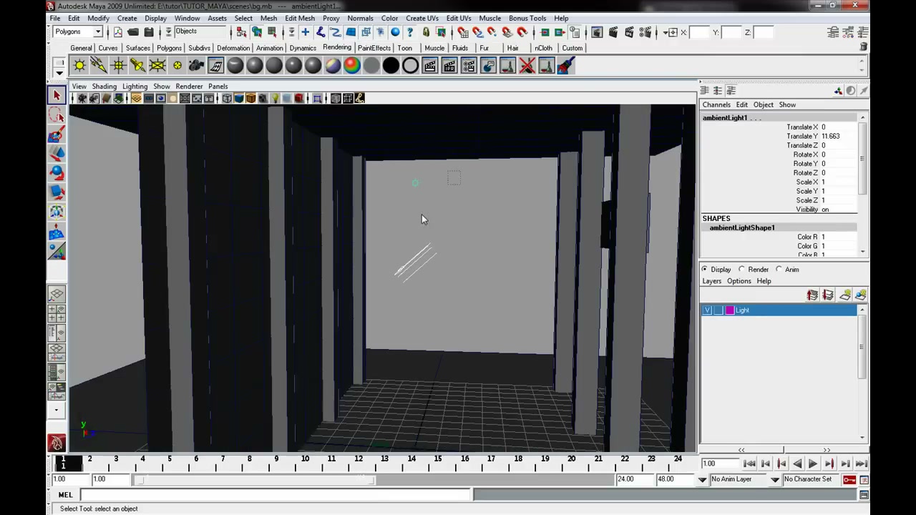Create a volume light from shelf
This screenshot has height=515, width=916.
177,66
